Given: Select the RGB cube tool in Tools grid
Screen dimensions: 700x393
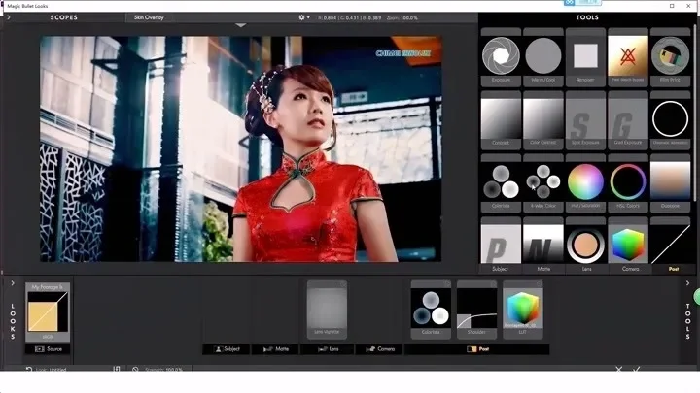Looking at the screenshot, I should [628, 243].
